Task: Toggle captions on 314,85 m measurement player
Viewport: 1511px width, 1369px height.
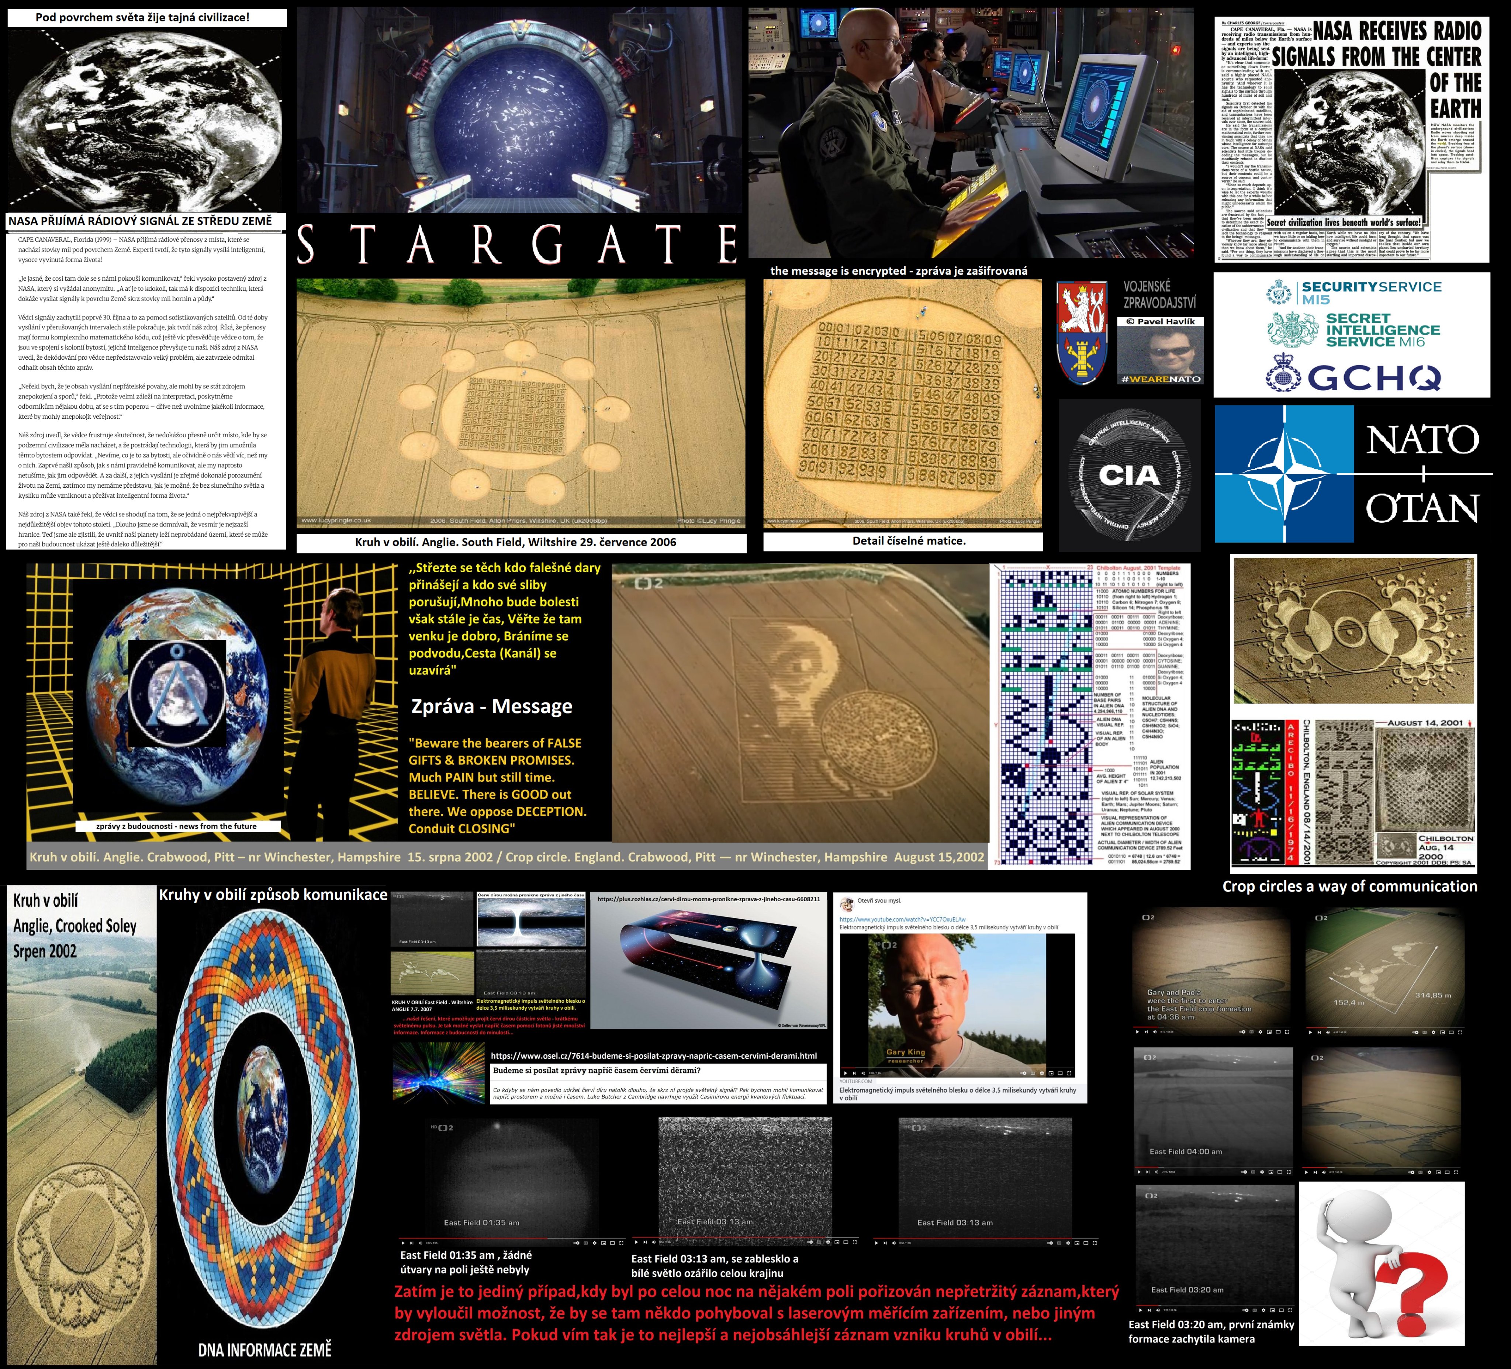Action: pyautogui.click(x=1425, y=1033)
